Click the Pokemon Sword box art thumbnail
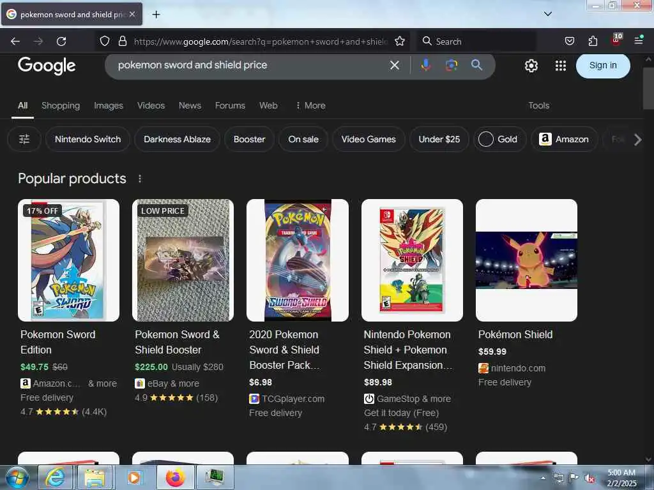654x490 pixels. coord(68,260)
